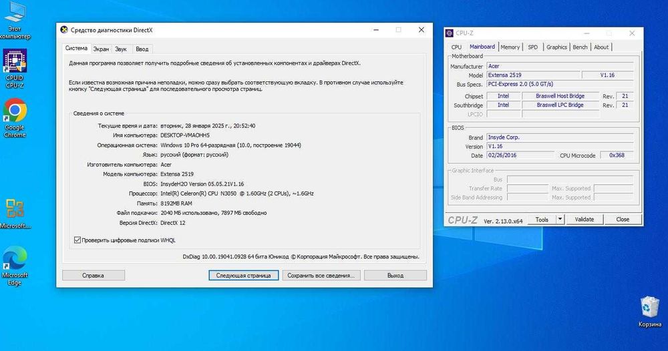
Task: Click the BIOS Date 02/26/2016 field
Action: pyautogui.click(x=520, y=155)
